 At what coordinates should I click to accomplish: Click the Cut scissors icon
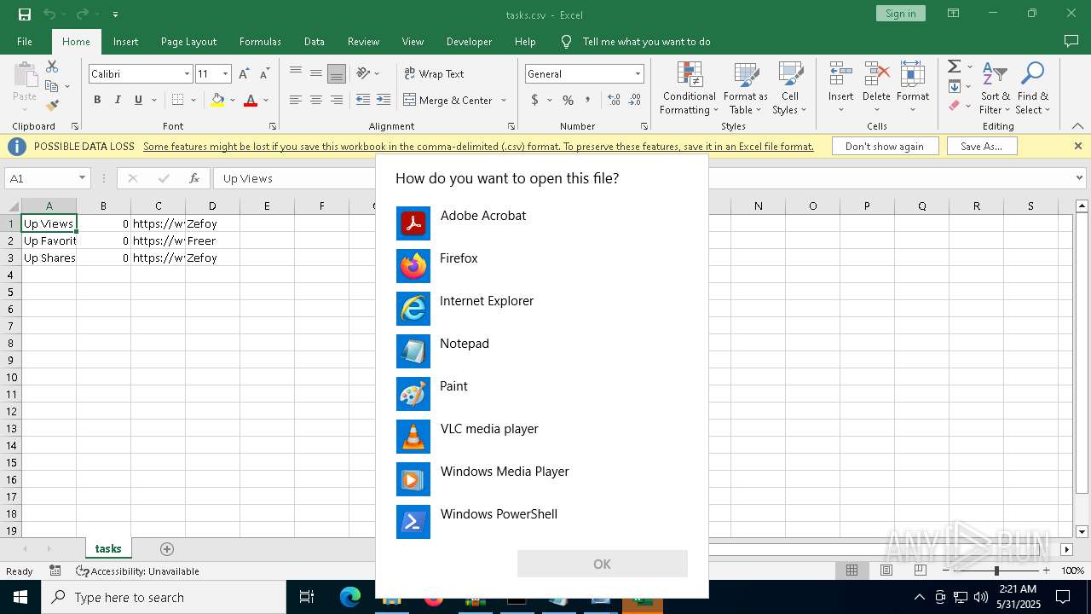52,67
